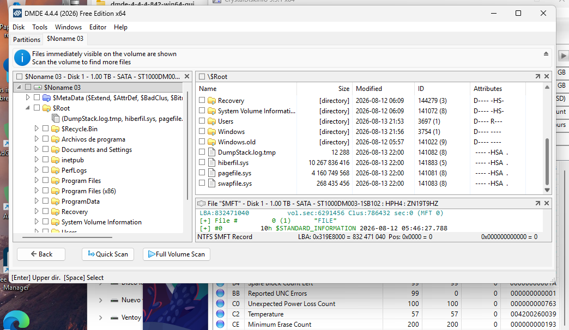Click the DMDE app icon in title bar

(17, 14)
